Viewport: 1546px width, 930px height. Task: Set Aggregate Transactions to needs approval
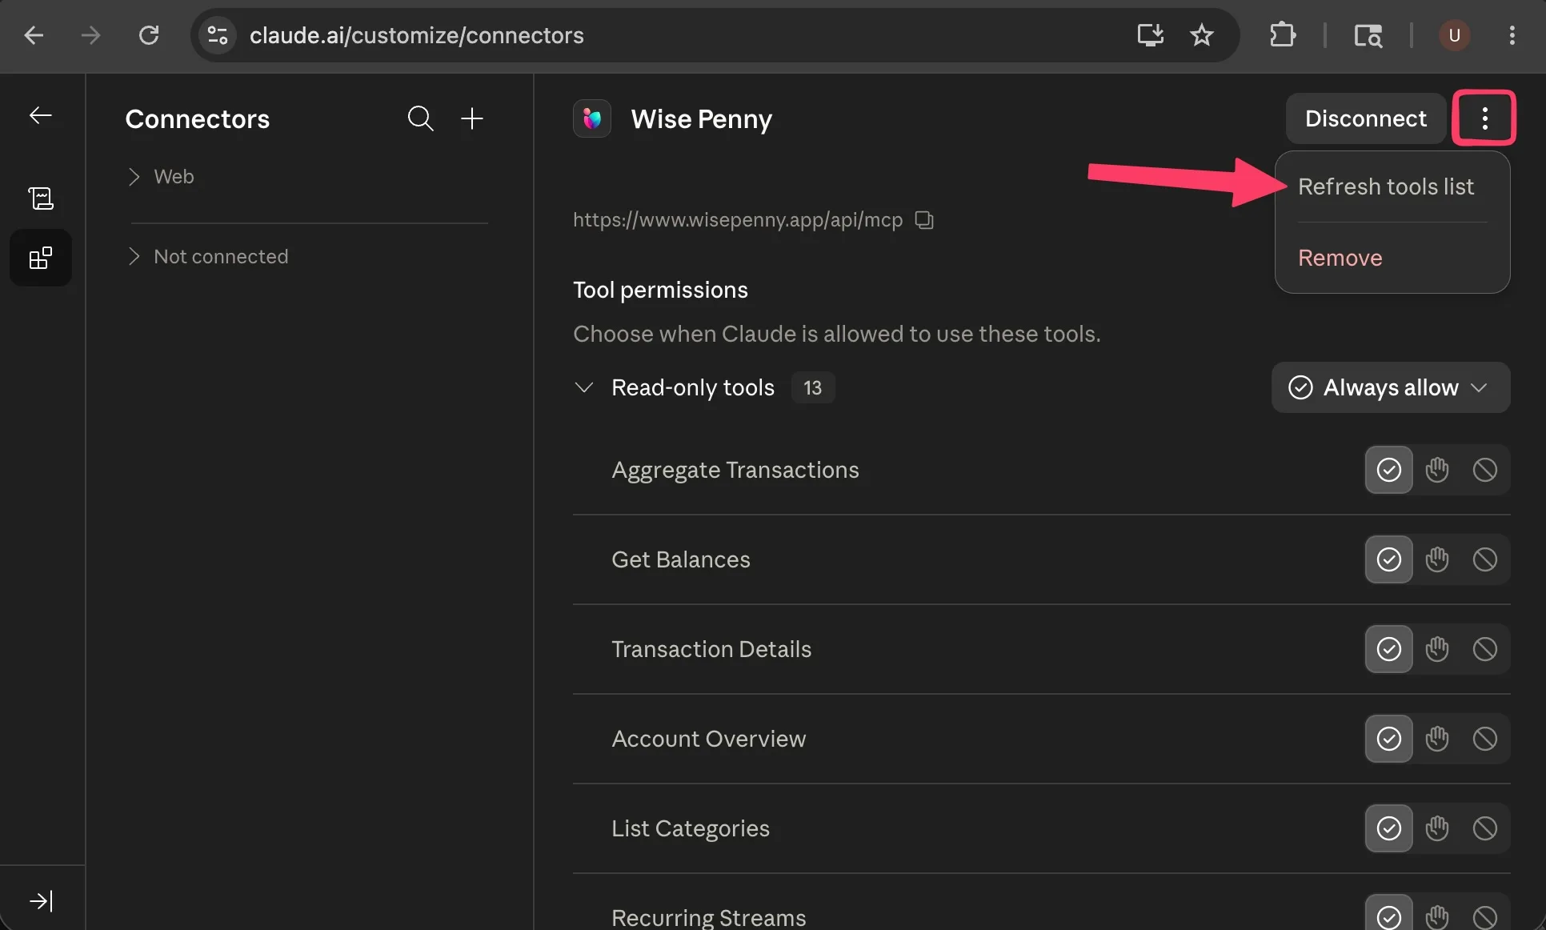pos(1437,470)
